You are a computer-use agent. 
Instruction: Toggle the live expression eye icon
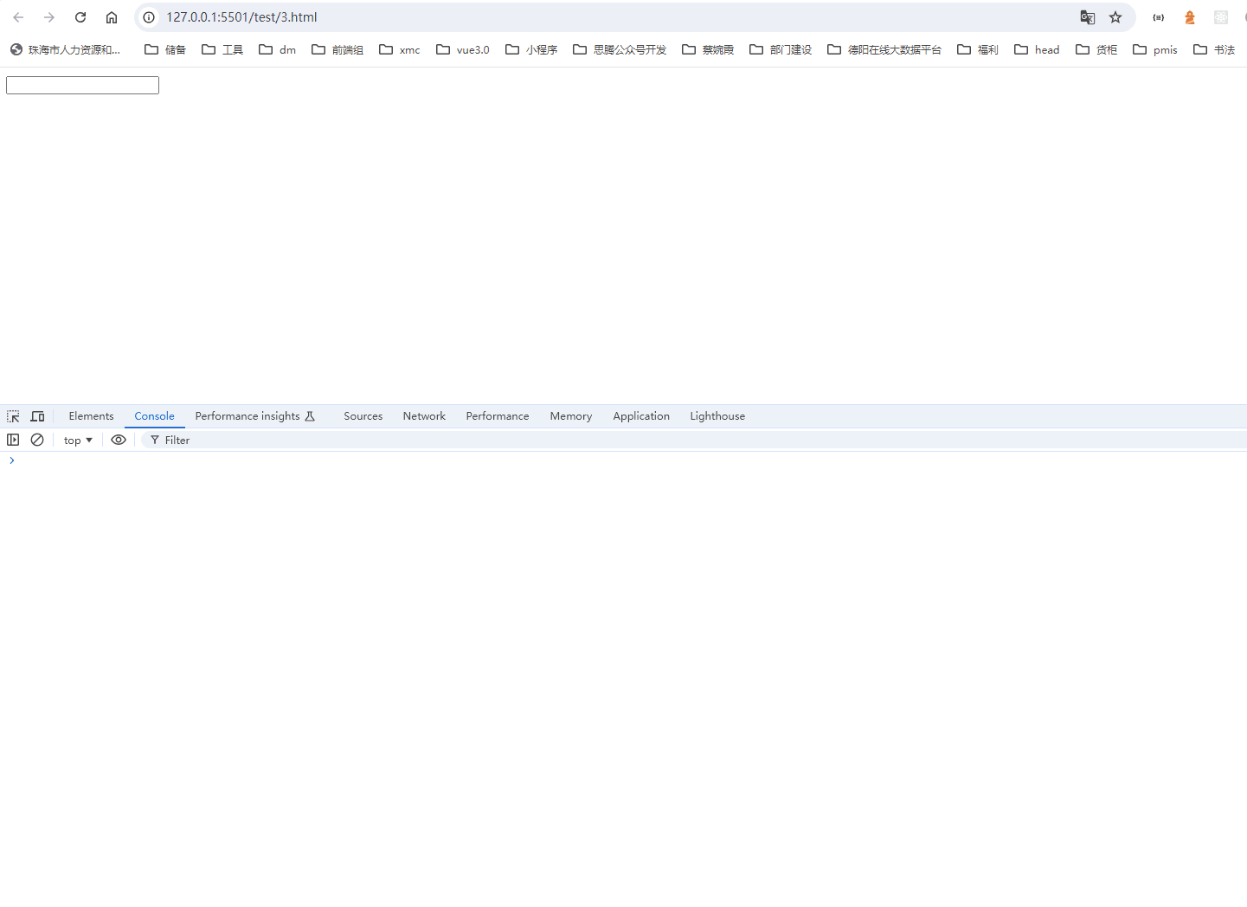[119, 440]
